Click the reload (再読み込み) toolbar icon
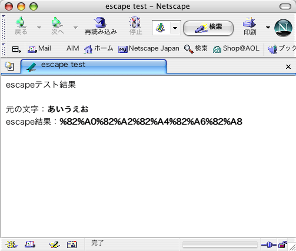Screen dimensions: 296x251 pos(101,22)
